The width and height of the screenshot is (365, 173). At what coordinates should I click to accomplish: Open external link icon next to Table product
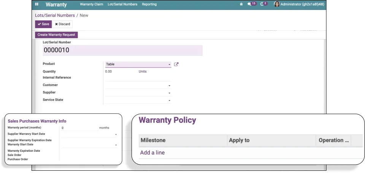[x=176, y=64]
